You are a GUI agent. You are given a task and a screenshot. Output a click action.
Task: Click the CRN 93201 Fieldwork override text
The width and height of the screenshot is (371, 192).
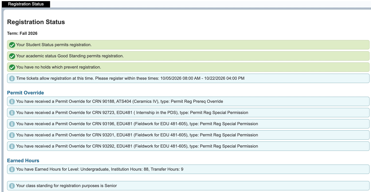point(137,135)
